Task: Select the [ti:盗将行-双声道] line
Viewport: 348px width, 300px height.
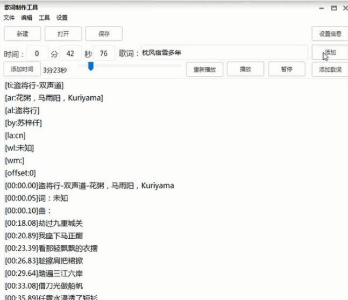Action: pos(34,85)
